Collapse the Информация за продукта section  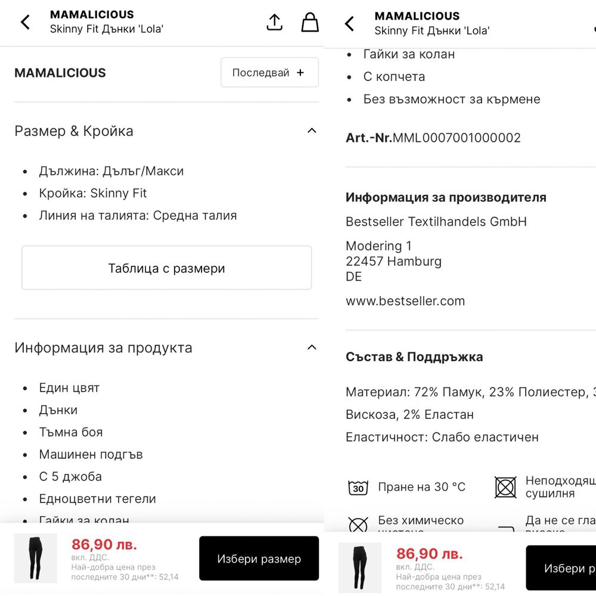coord(312,347)
